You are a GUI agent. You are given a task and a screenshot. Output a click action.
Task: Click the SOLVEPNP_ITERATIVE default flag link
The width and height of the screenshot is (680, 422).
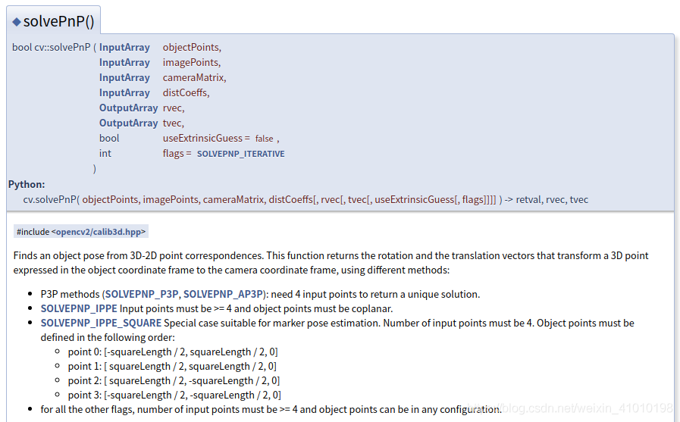240,154
